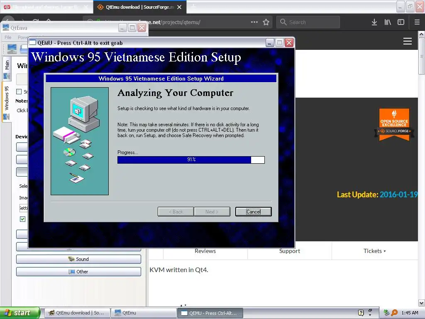
Task: Toggle the browser sidebar icon
Action: (401, 22)
